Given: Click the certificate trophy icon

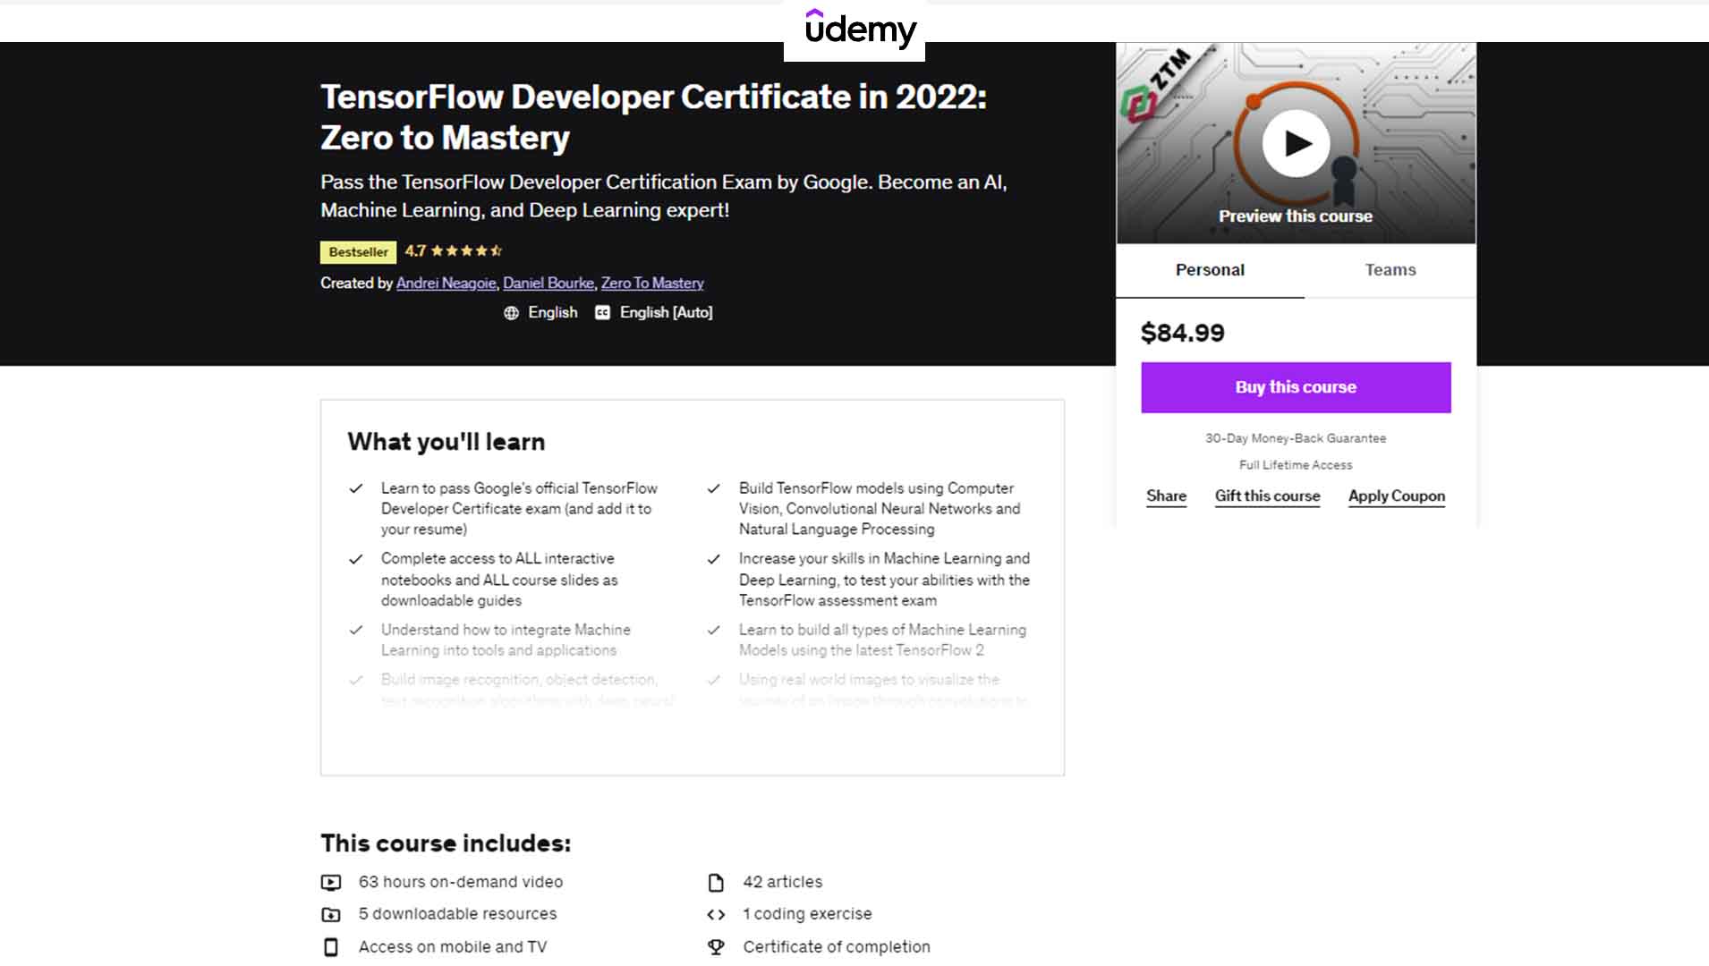Looking at the screenshot, I should [x=716, y=947].
